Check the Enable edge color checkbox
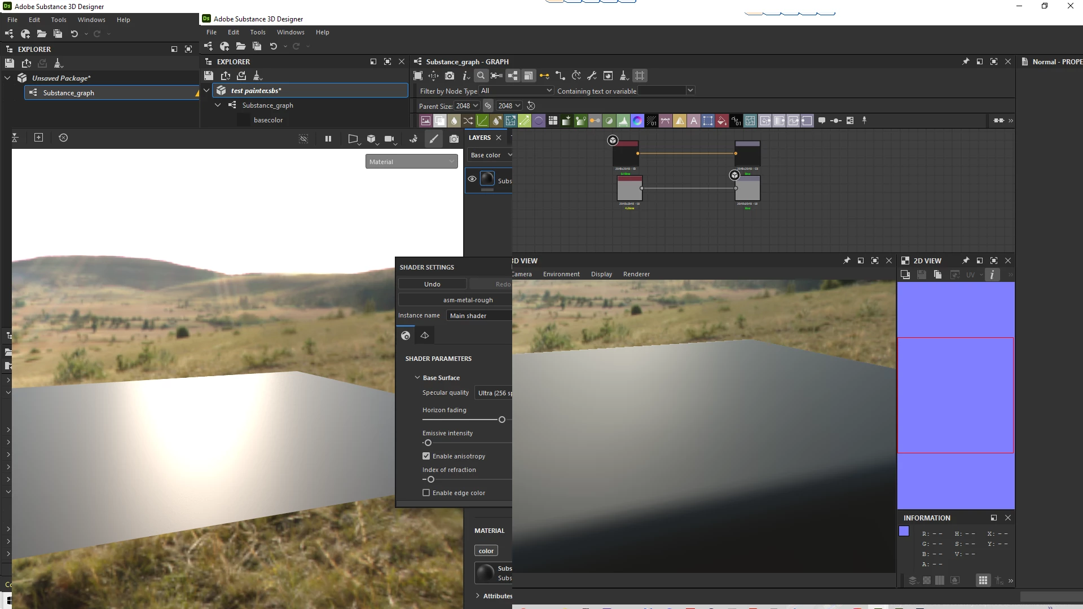This screenshot has width=1083, height=609. 426,493
